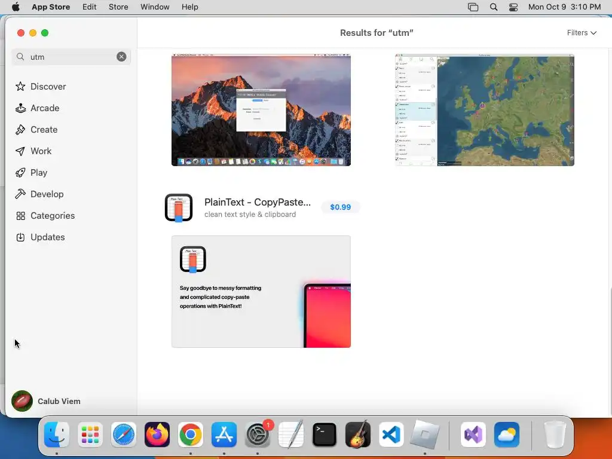Open the Discover section in sidebar
Image resolution: width=612 pixels, height=459 pixels.
(41, 87)
